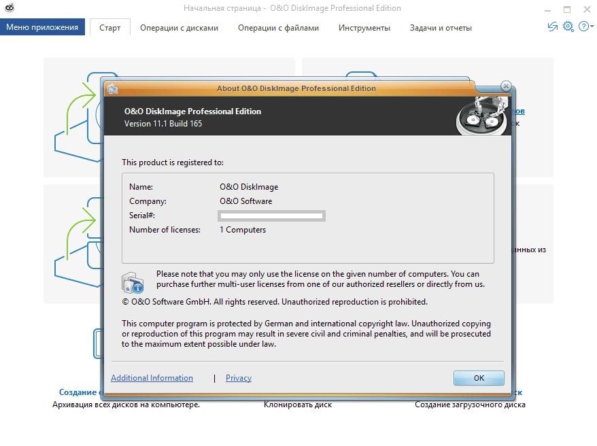
Task: Click the second drive icon with the green arrow, on the left
Action: click(78, 241)
